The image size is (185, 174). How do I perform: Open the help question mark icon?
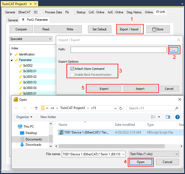177,117
